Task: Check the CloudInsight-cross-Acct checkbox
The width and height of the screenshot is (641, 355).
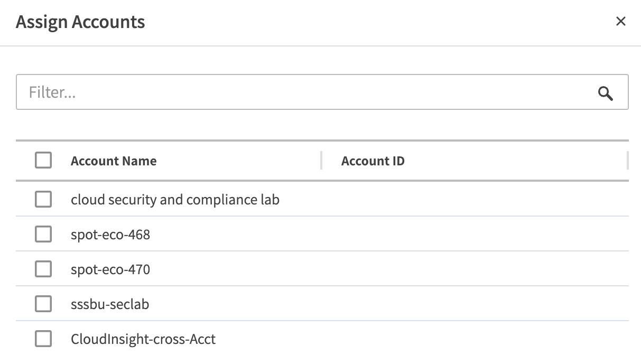Action: tap(43, 339)
